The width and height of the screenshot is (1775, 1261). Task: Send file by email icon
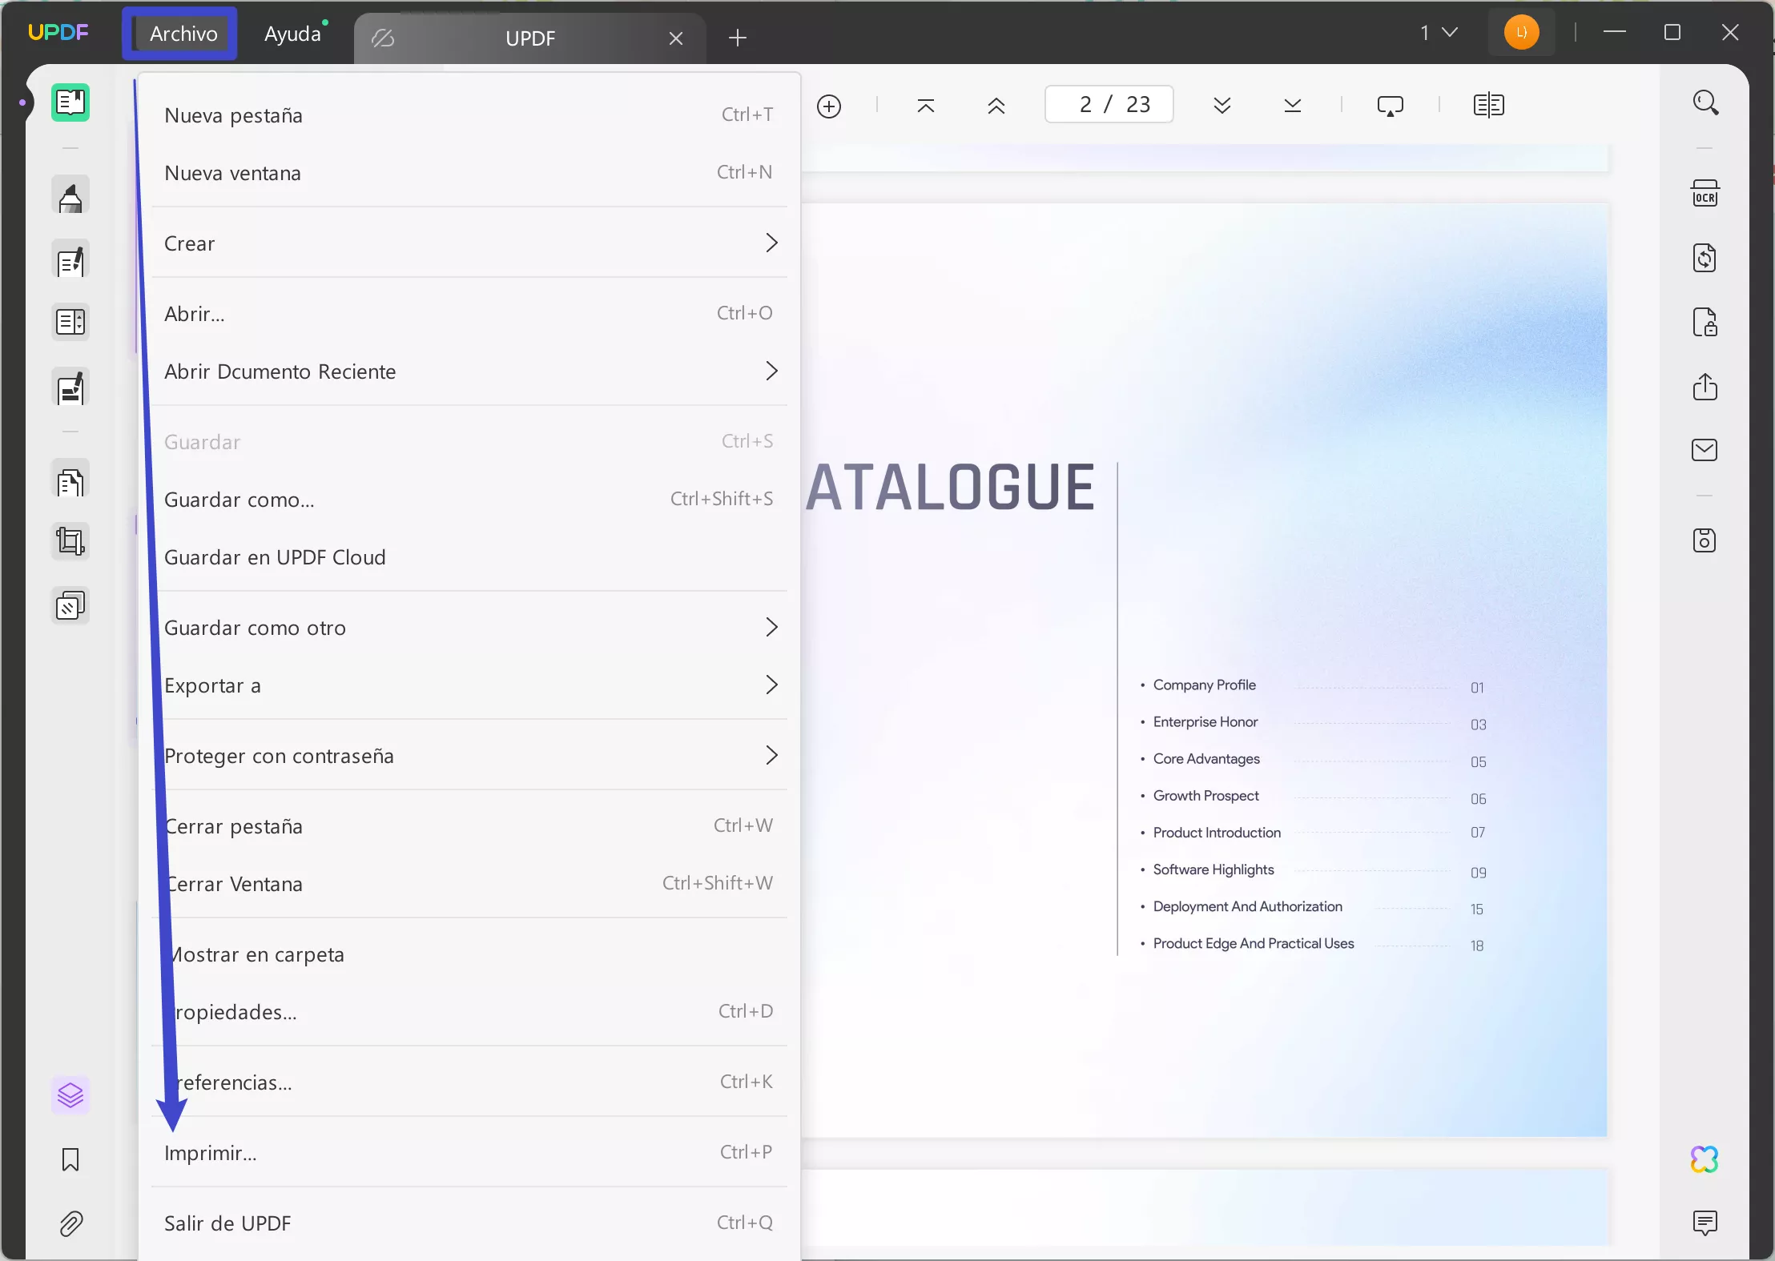pos(1705,450)
